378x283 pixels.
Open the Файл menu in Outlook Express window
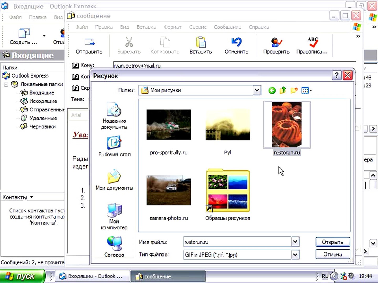[x=15, y=17]
